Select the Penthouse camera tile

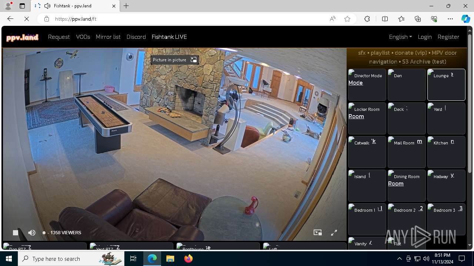(x=218, y=247)
